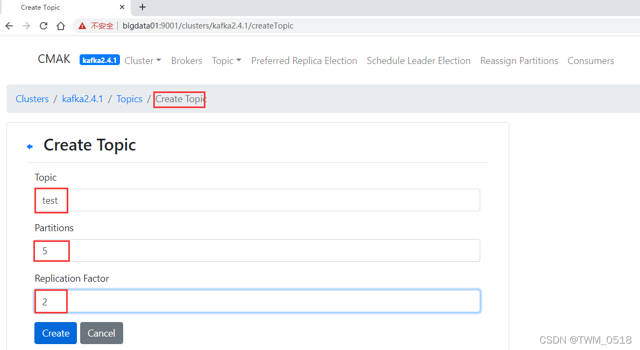The height and width of the screenshot is (350, 640).
Task: Click the not-secure warning icon in address bar
Action: point(82,26)
